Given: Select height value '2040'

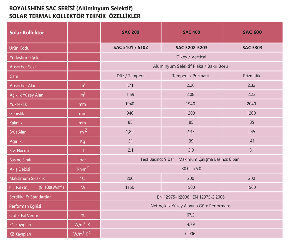Looking at the screenshot, I should coord(251,104).
